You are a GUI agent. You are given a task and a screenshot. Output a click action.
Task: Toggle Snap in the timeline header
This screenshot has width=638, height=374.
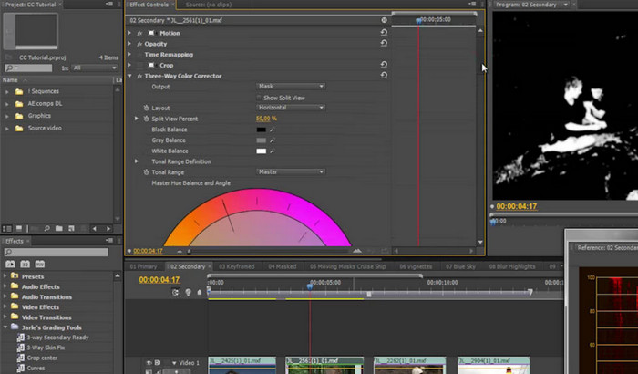click(x=175, y=292)
